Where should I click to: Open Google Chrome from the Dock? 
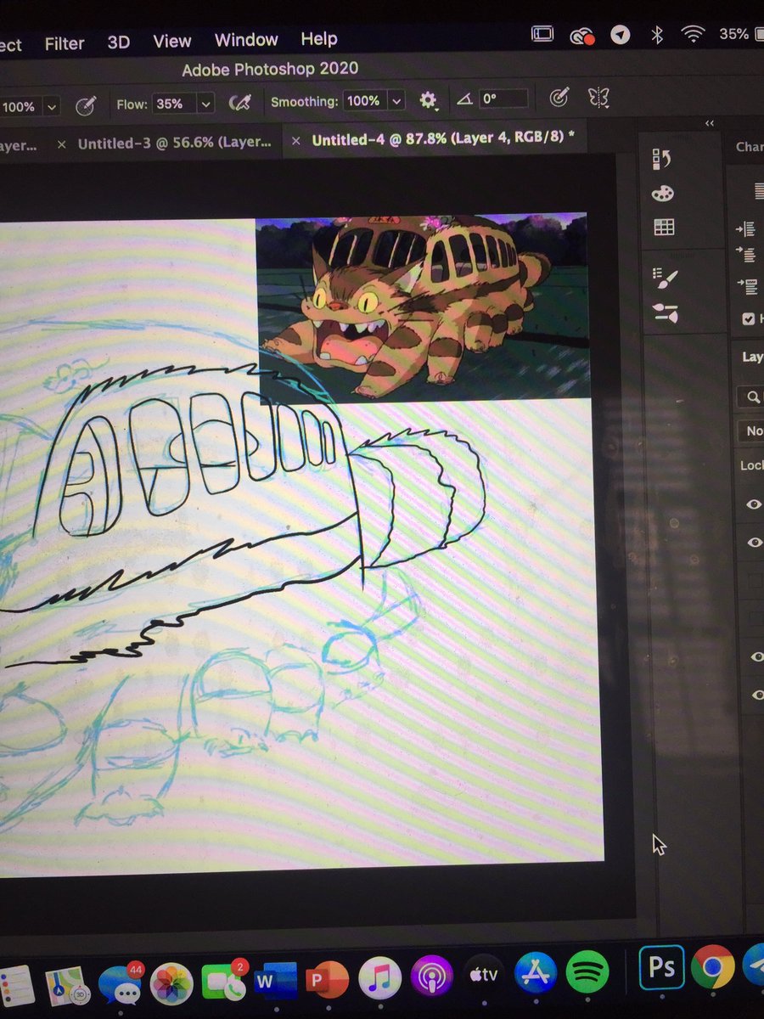pos(712,966)
